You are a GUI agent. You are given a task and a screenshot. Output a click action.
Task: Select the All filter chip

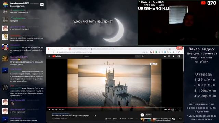click(142, 115)
